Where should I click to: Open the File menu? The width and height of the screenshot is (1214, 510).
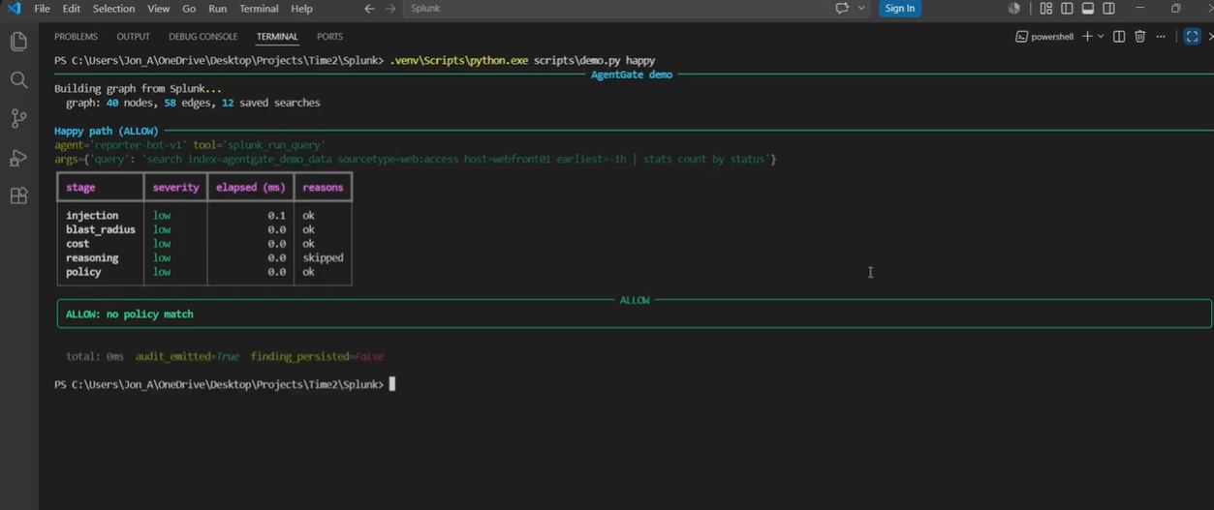[x=43, y=9]
